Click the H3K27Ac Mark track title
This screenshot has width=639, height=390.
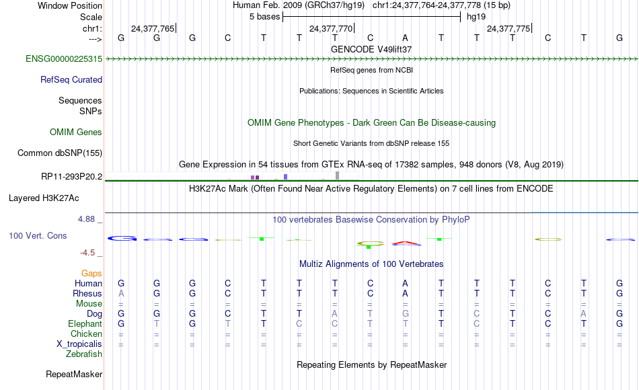(x=371, y=189)
